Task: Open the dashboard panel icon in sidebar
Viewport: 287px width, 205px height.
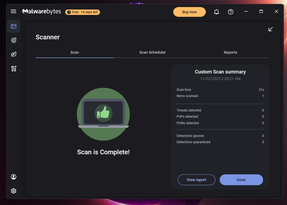Action: (14, 26)
